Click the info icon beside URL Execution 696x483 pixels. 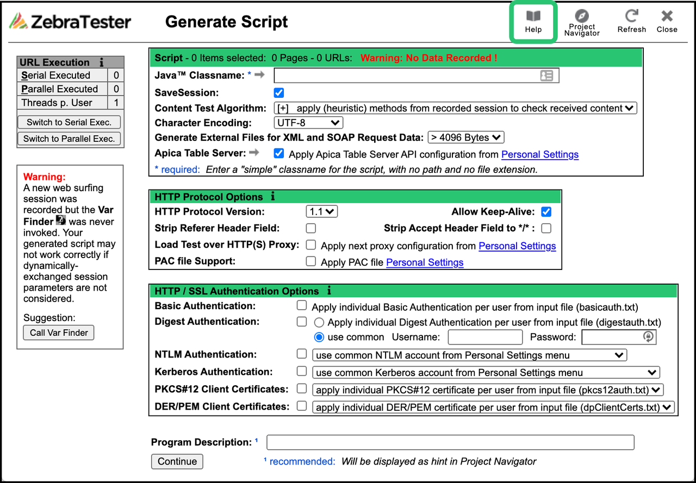[x=101, y=62]
